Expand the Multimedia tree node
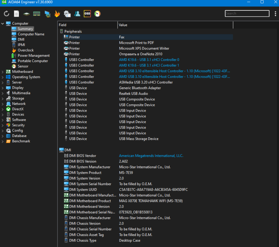Image resolution: width=279 pixels, height=247 pixels. [2, 93]
